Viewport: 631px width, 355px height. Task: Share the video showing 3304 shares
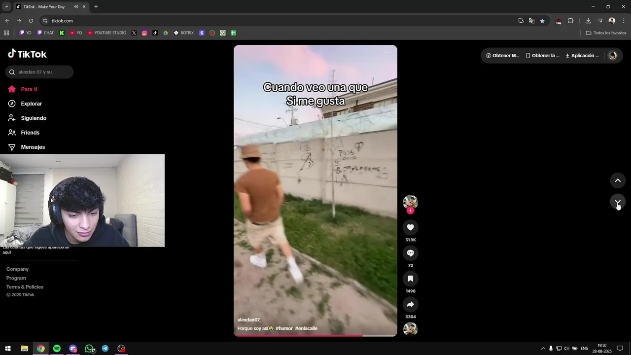tap(410, 304)
